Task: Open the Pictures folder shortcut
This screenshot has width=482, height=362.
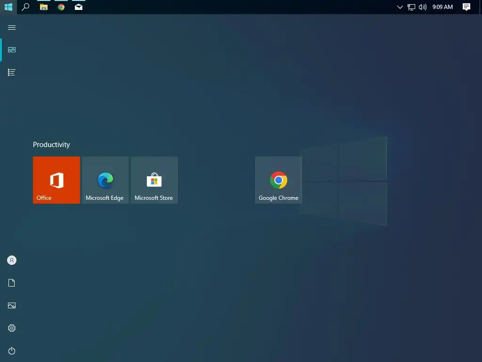Action: click(x=12, y=305)
